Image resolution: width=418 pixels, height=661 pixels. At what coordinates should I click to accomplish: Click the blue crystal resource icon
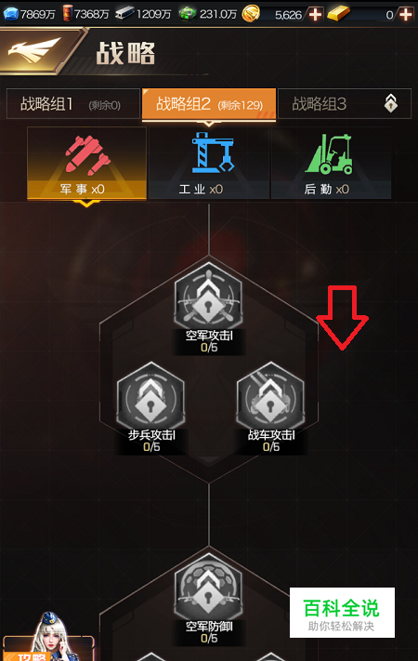pos(11,14)
